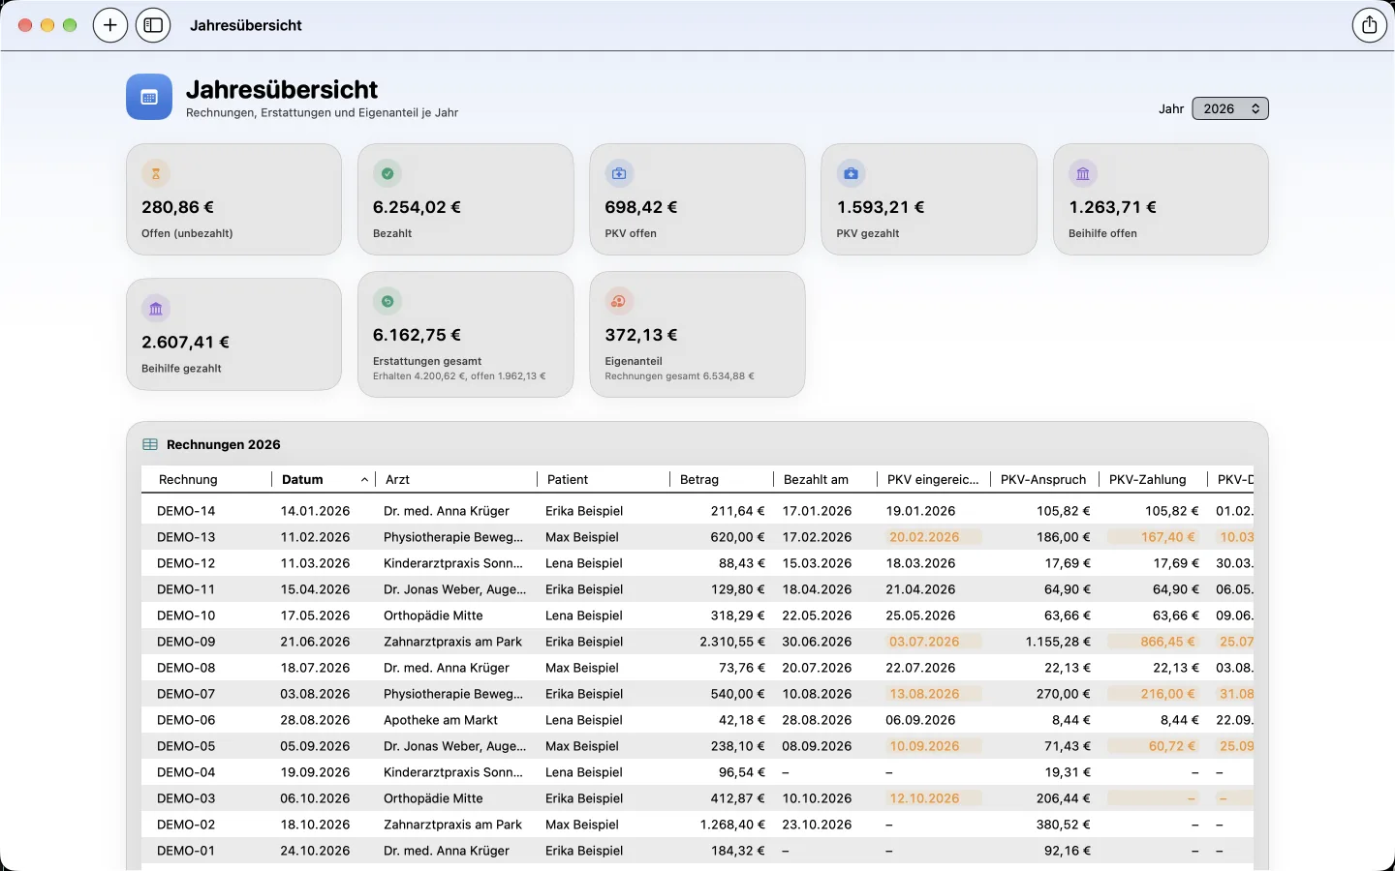Click Apotheke am Markt cell
The width and height of the screenshot is (1395, 871).
click(x=441, y=720)
